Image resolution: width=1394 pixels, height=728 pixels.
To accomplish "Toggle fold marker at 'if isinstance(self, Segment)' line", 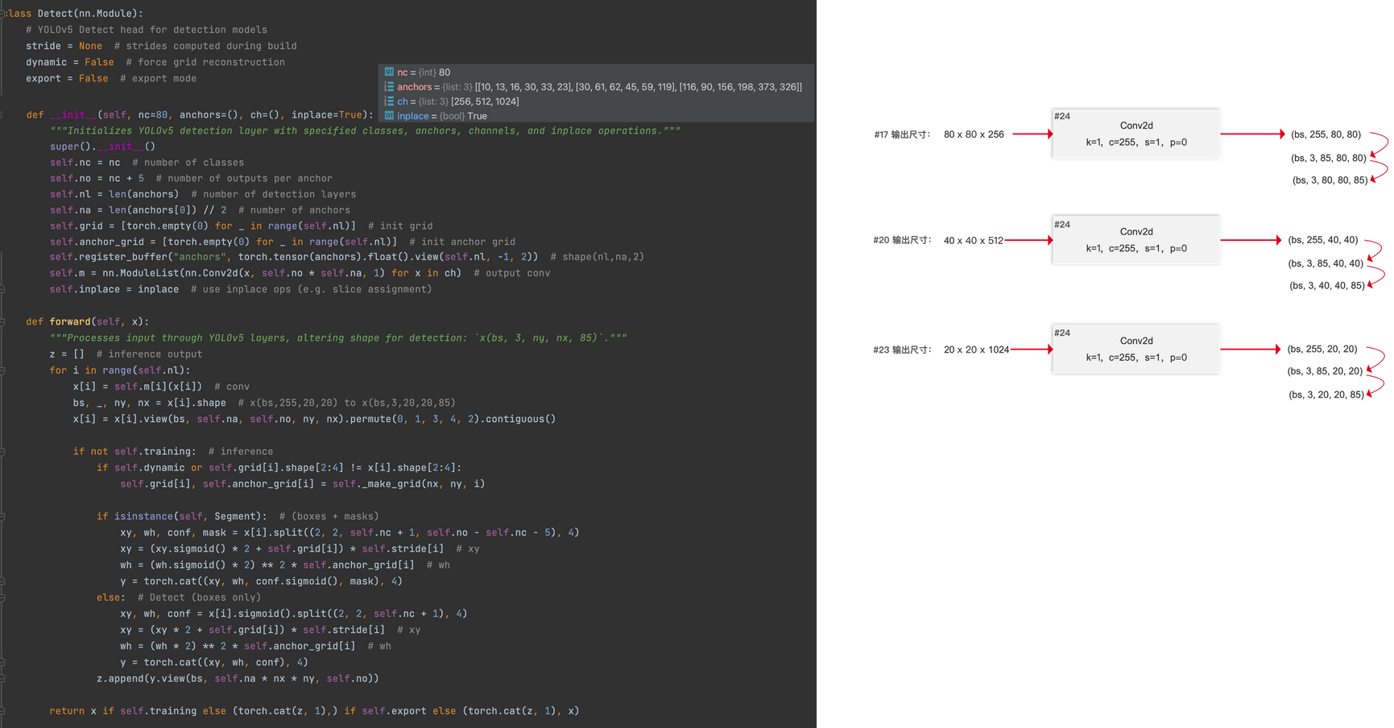I will click(x=2, y=516).
